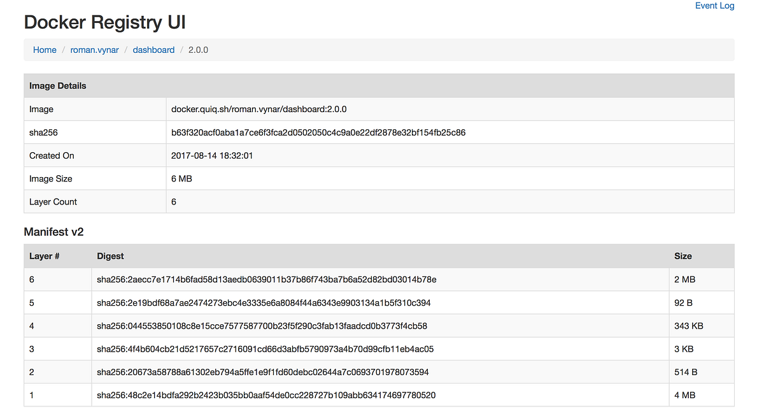Viewport: 764px width, 414px height.
Task: Sort by the Digest column header
Action: [x=110, y=255]
